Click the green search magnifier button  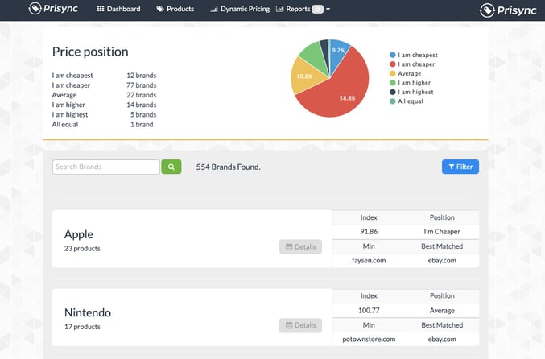click(171, 167)
